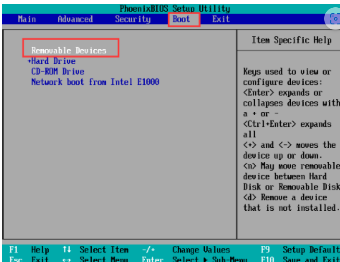Click the -/+ Change Values symbol
340x262 pixels.
(148, 250)
